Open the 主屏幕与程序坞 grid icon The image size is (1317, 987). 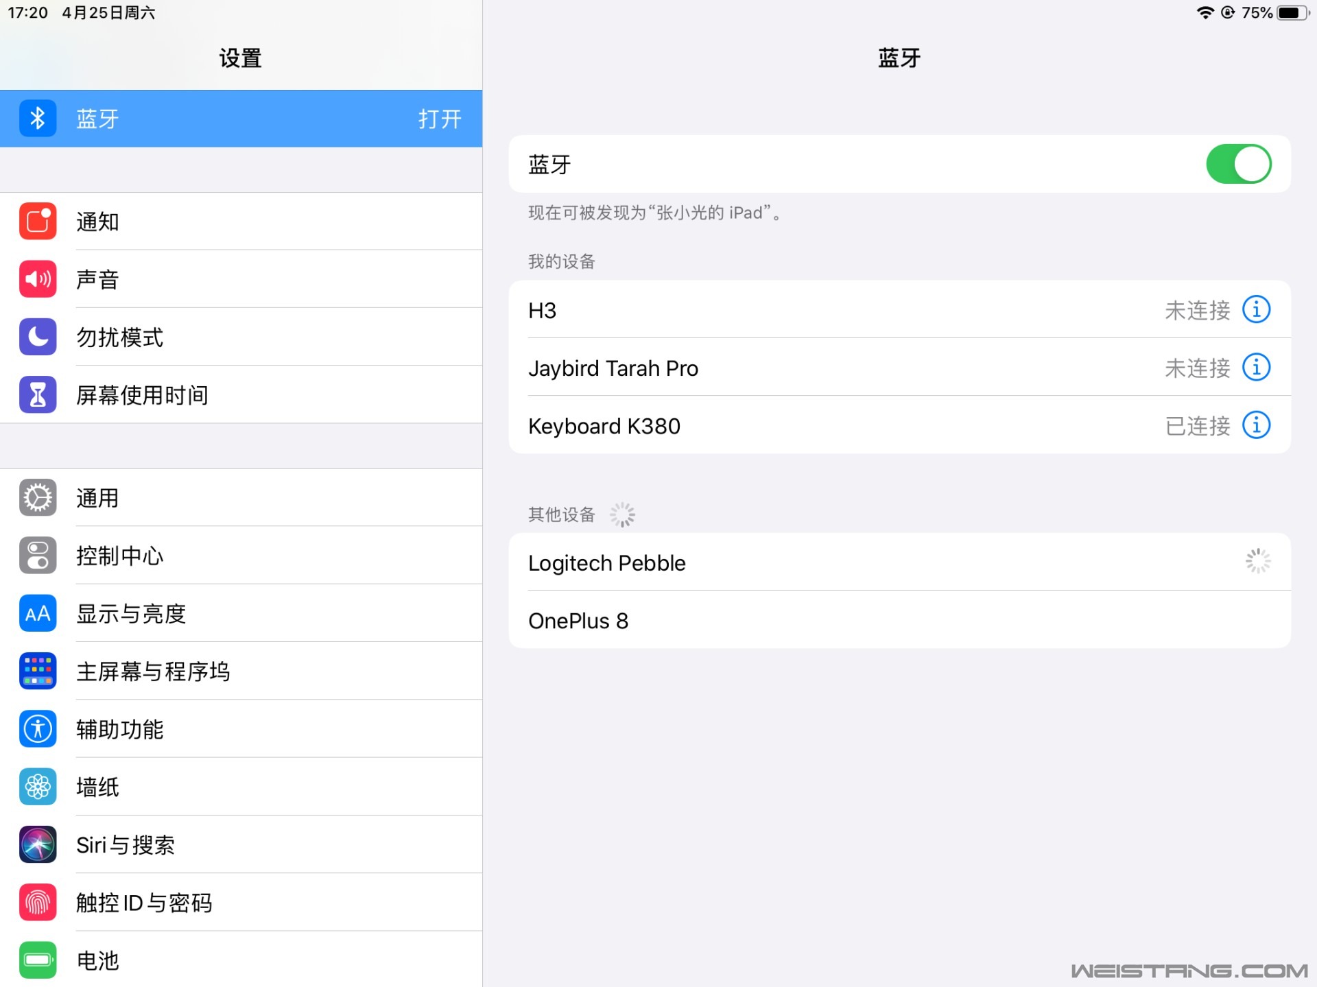coord(38,671)
